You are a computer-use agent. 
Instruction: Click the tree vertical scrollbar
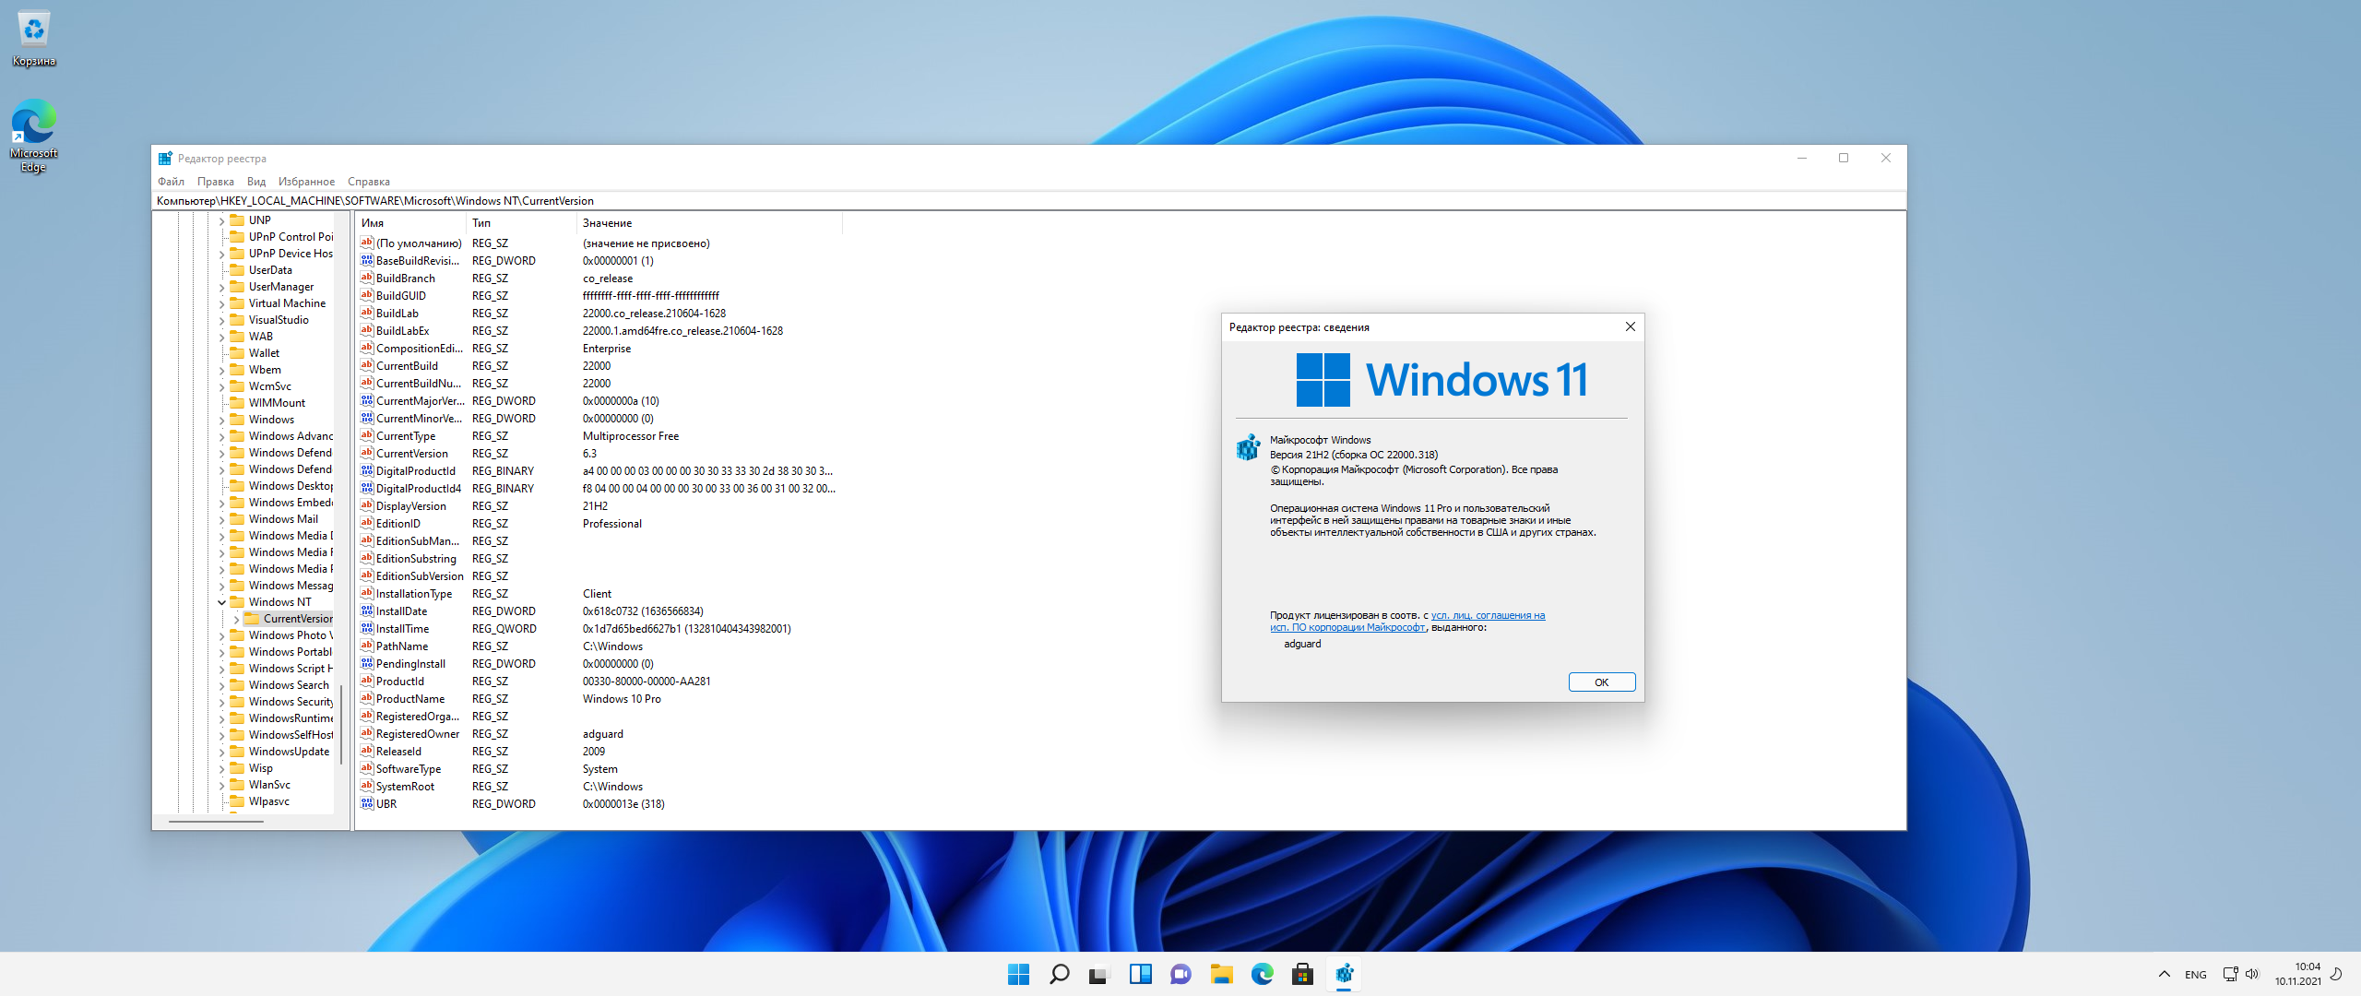click(x=341, y=724)
